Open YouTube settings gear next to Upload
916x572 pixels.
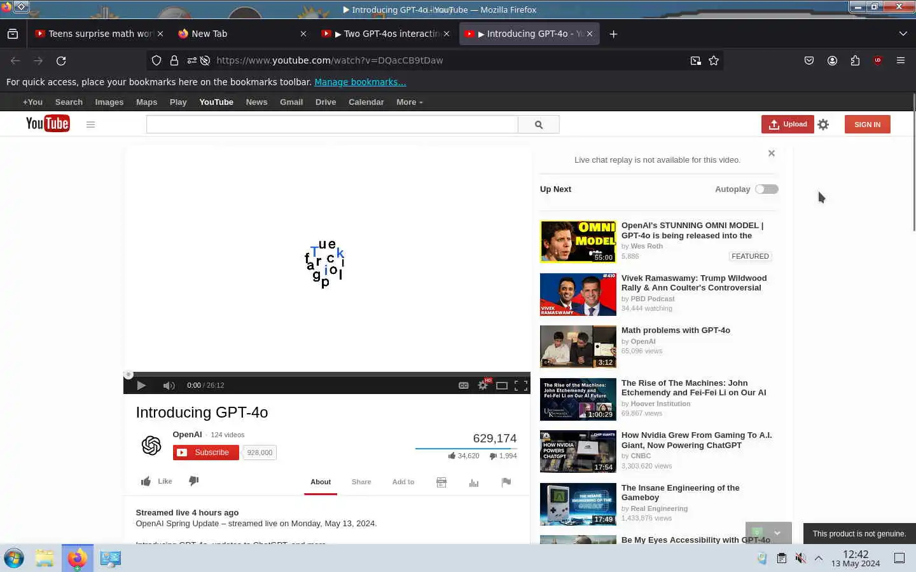coord(823,125)
